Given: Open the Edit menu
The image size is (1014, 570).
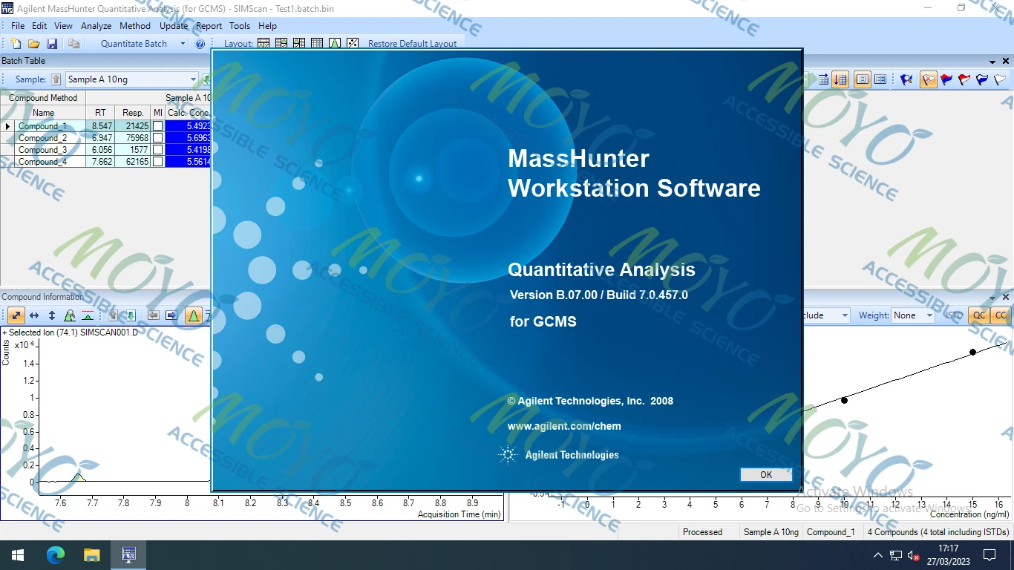Looking at the screenshot, I should pyautogui.click(x=39, y=26).
